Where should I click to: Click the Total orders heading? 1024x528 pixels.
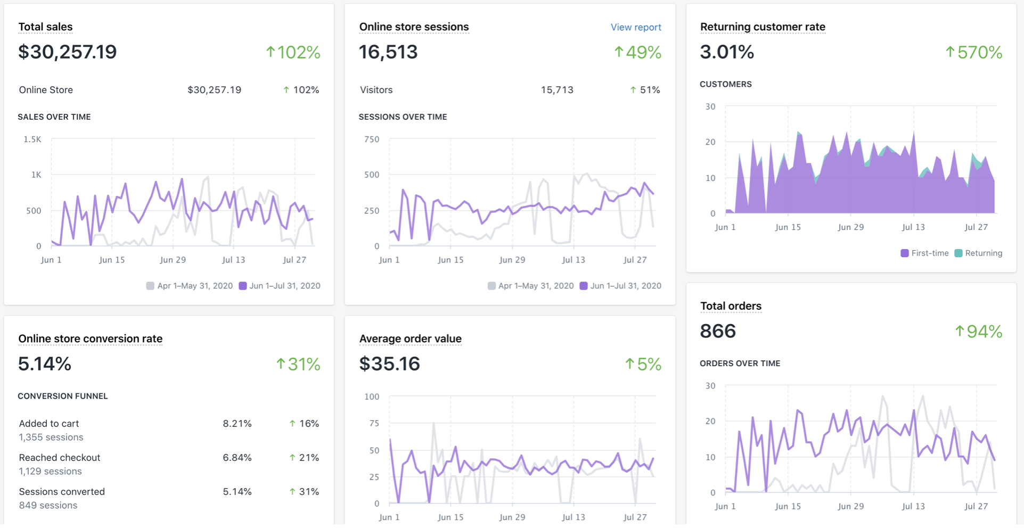pyautogui.click(x=730, y=306)
